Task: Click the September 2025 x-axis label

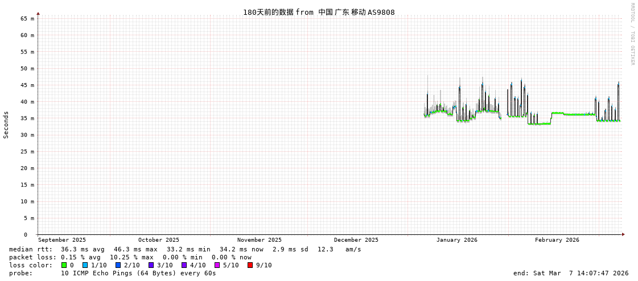Action: coord(62,240)
